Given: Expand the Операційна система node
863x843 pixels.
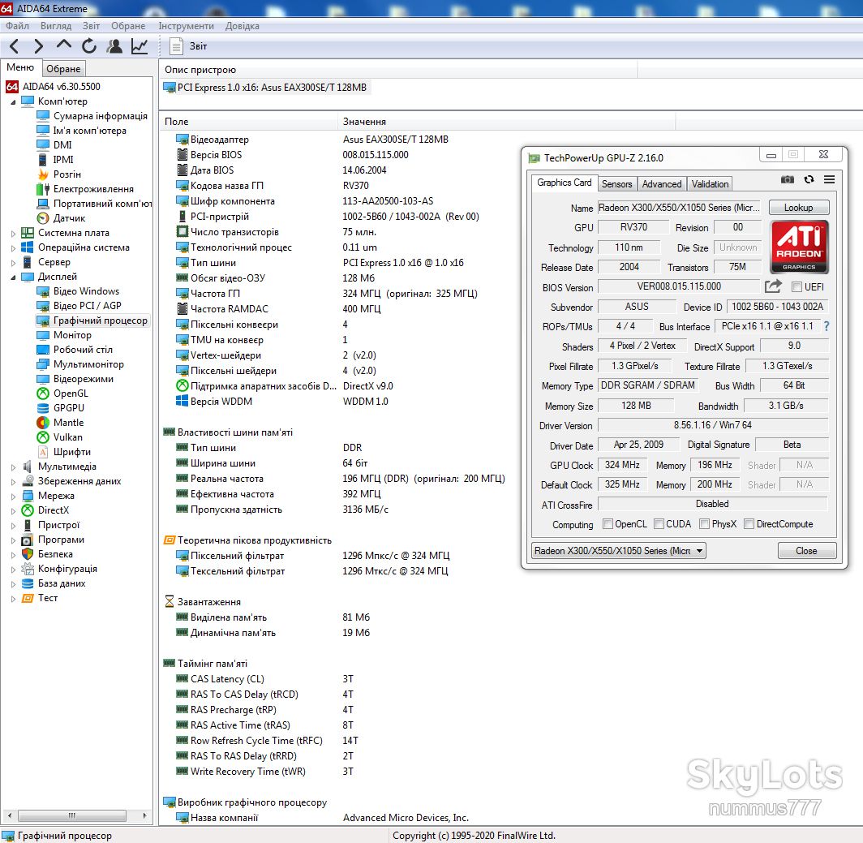Looking at the screenshot, I should coord(13,247).
